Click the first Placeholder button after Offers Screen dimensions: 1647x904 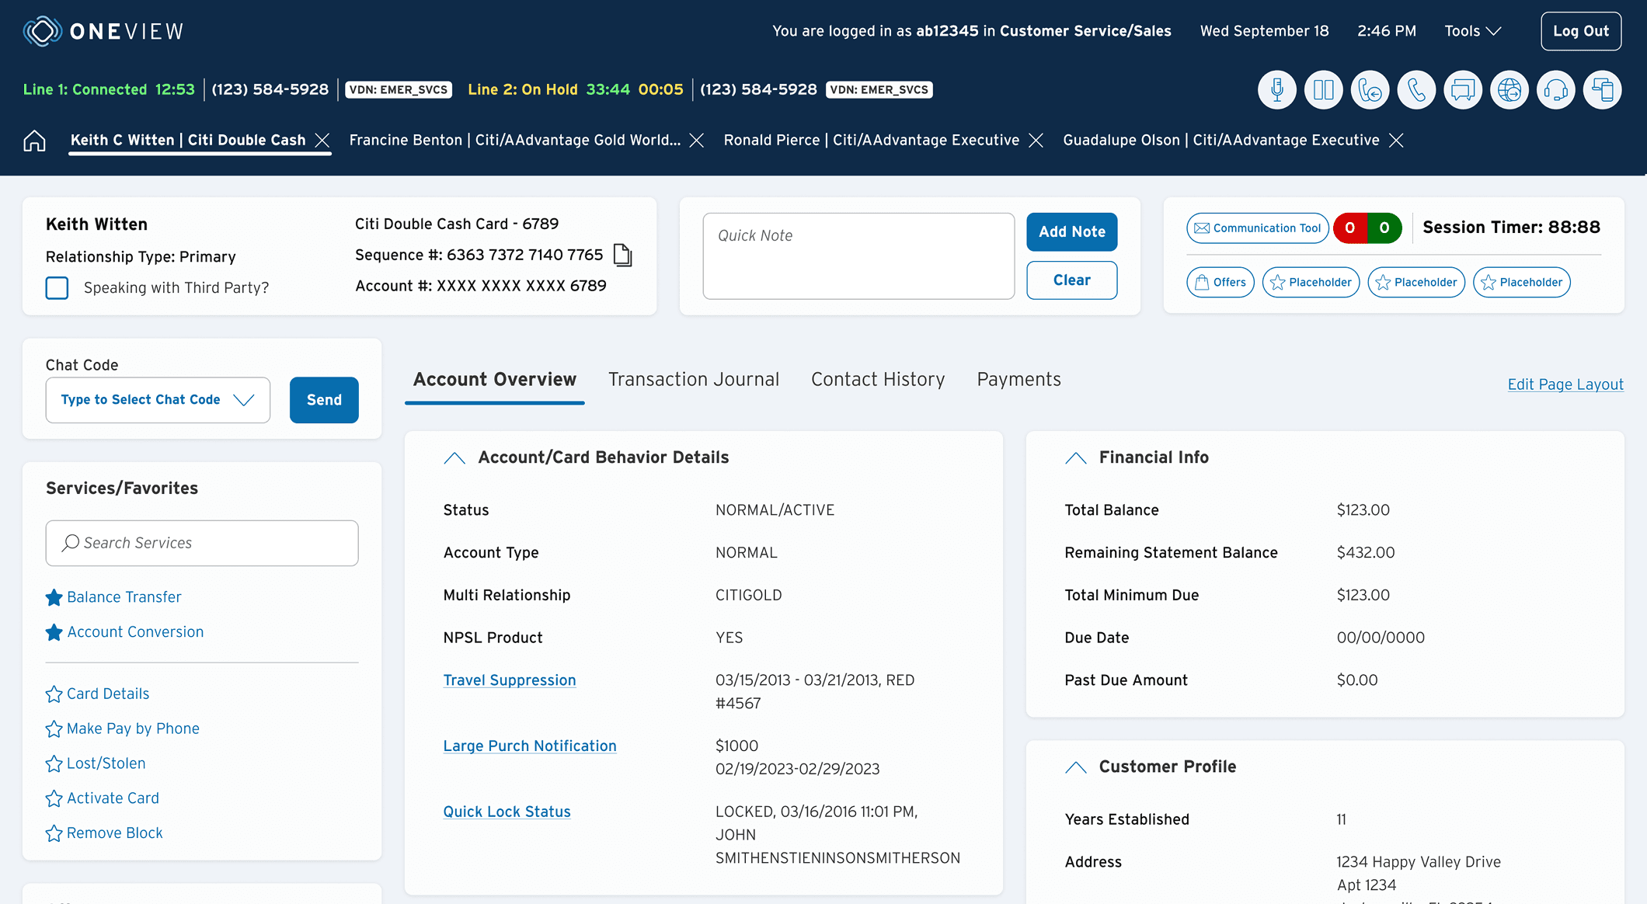point(1311,283)
